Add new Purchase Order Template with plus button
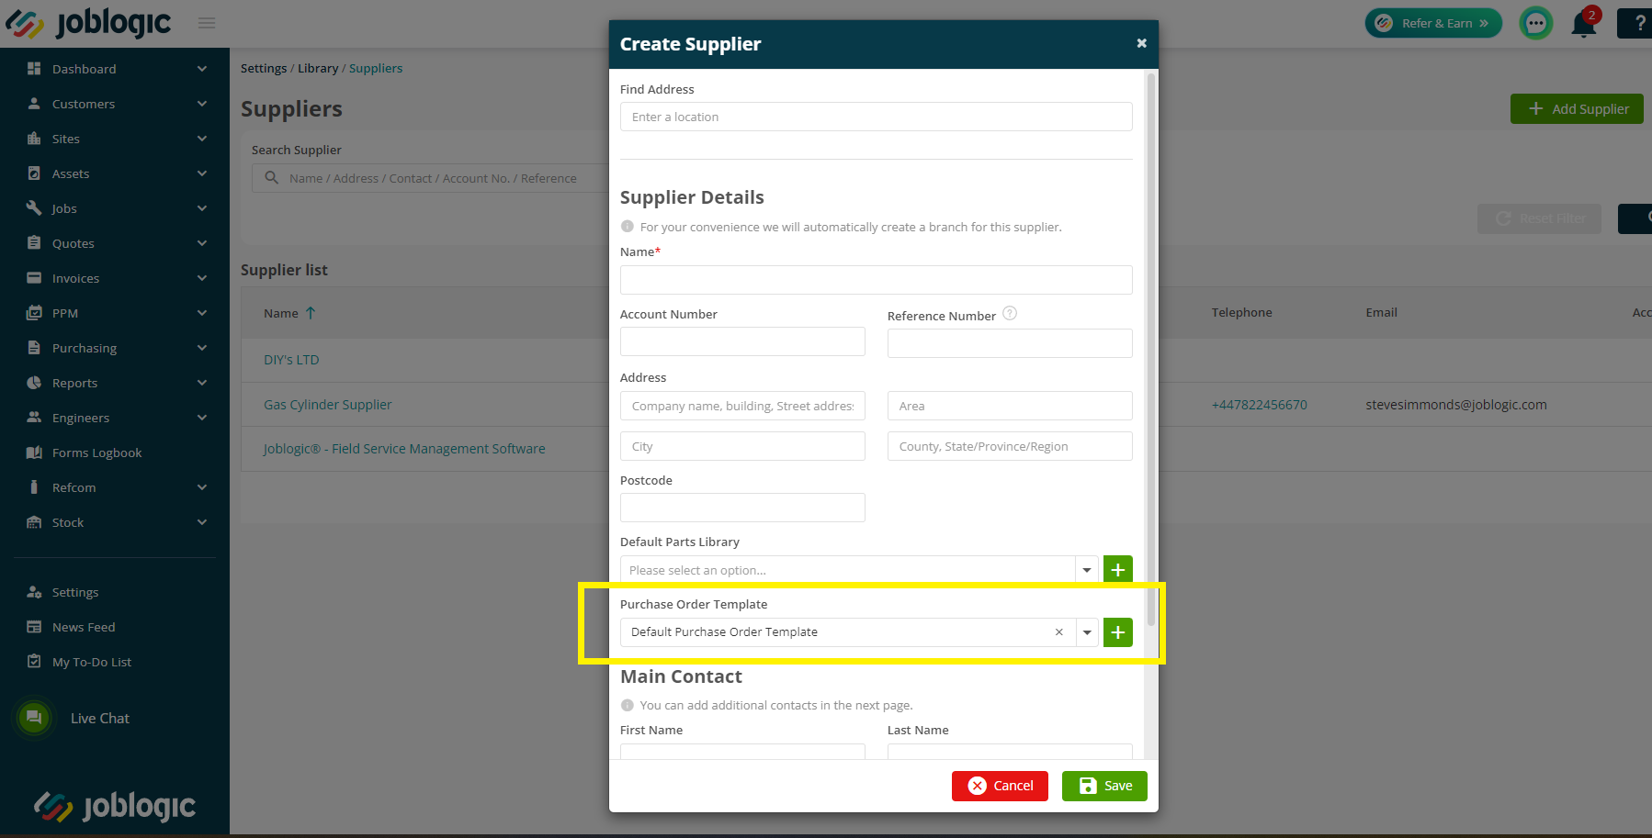This screenshot has width=1652, height=838. click(1117, 632)
